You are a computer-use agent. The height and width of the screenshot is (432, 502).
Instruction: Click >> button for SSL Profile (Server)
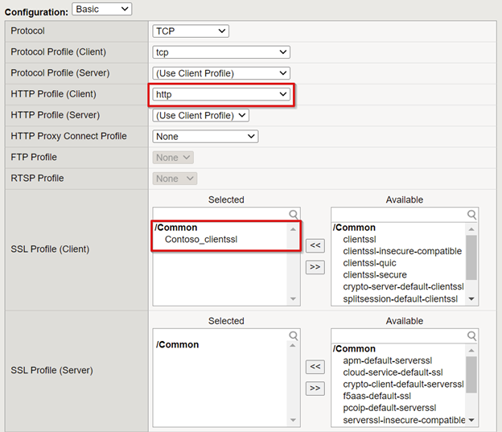click(315, 389)
